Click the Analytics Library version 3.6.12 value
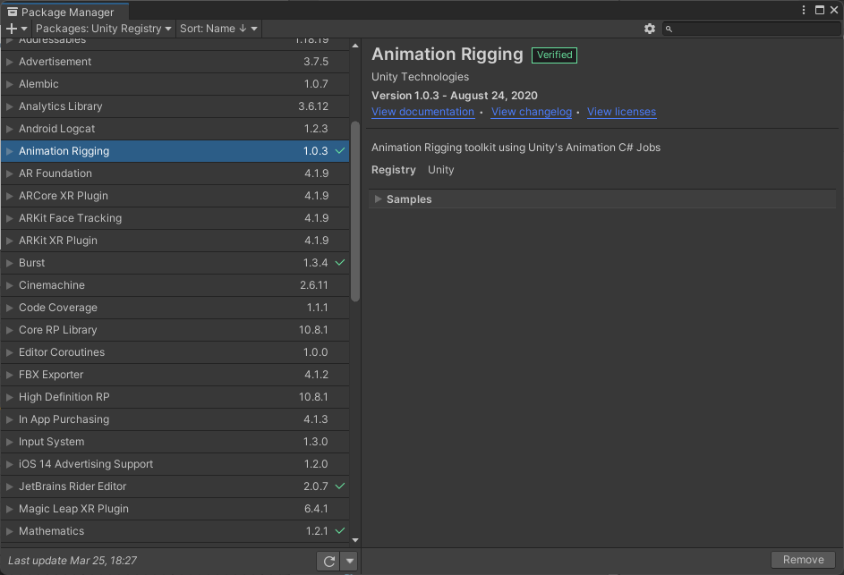This screenshot has width=844, height=575. click(x=313, y=106)
